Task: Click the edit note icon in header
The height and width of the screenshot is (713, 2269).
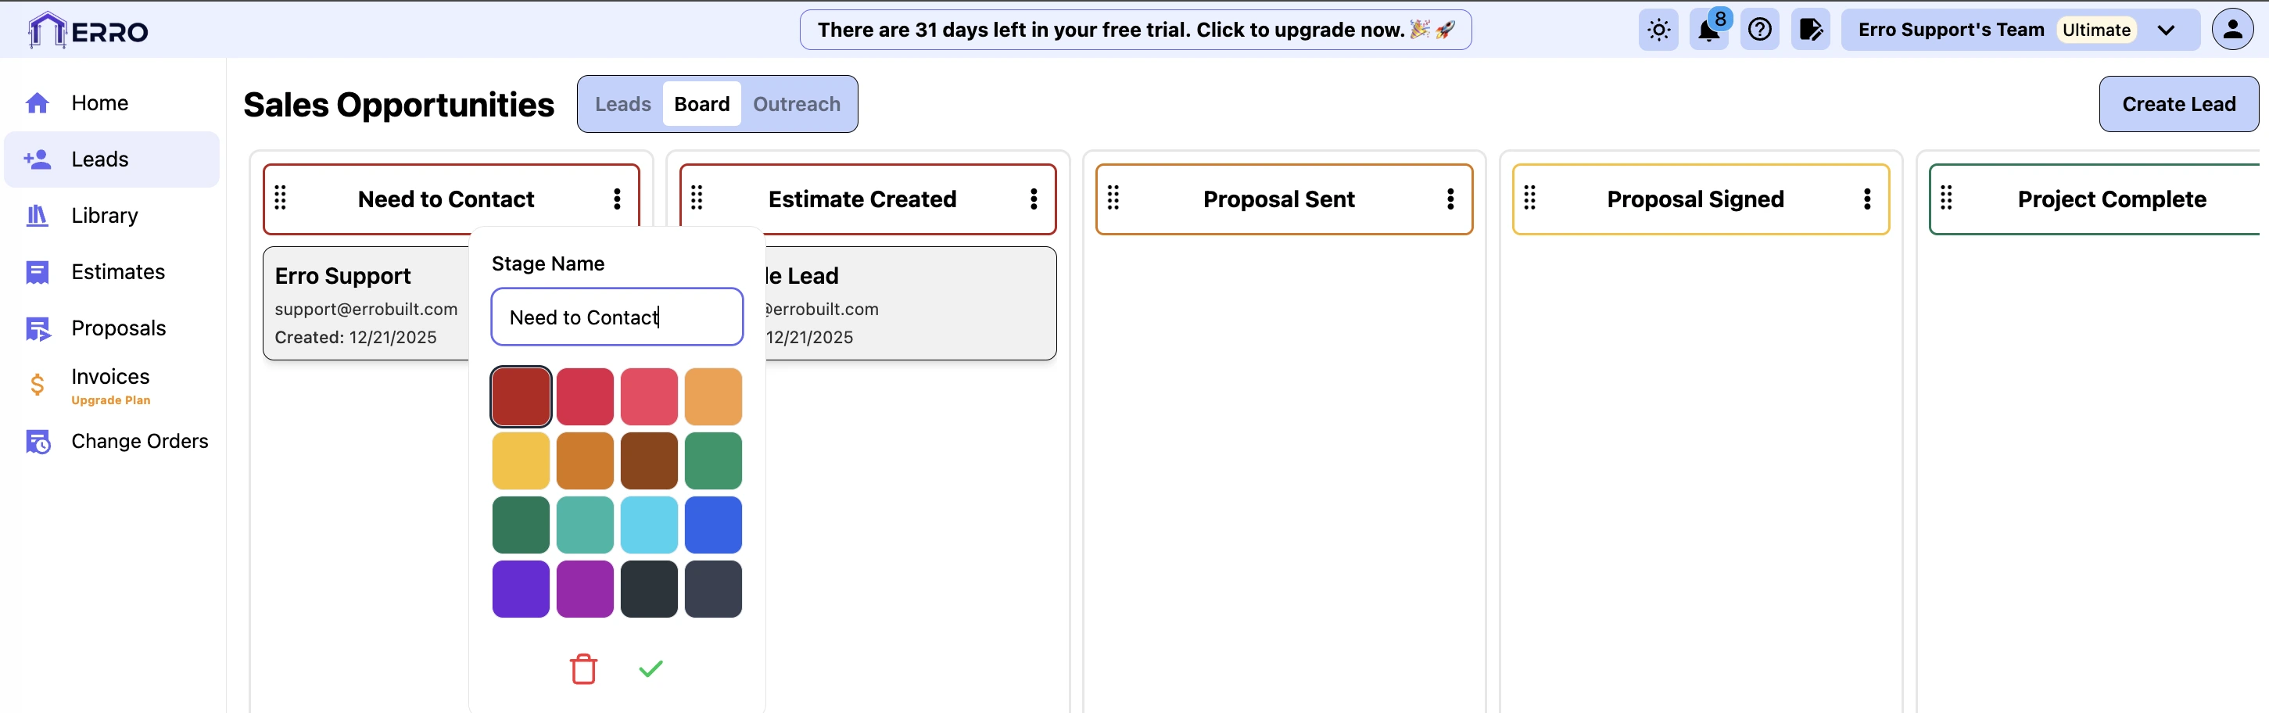Action: (1810, 30)
